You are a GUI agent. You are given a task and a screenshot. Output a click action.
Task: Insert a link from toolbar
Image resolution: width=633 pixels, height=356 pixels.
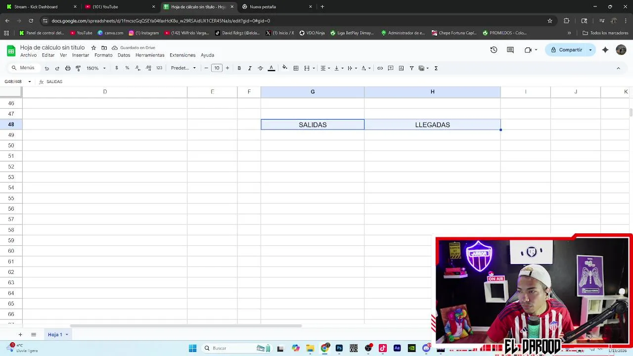[380, 68]
